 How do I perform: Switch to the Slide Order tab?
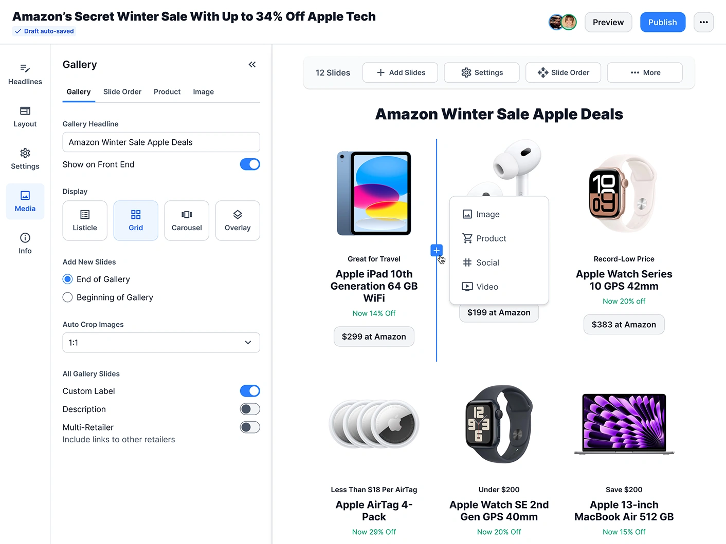coord(122,92)
